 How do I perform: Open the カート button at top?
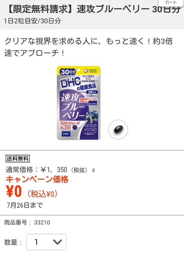tap(171, 3)
